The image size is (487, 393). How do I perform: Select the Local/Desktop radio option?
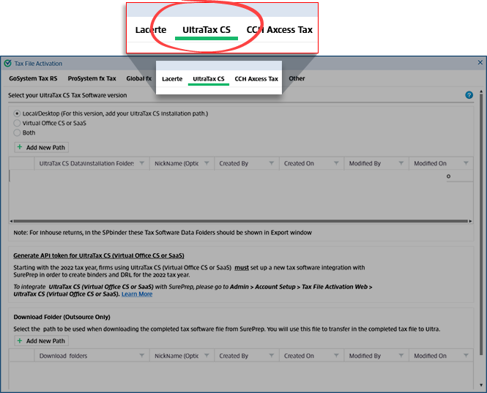[x=18, y=113]
